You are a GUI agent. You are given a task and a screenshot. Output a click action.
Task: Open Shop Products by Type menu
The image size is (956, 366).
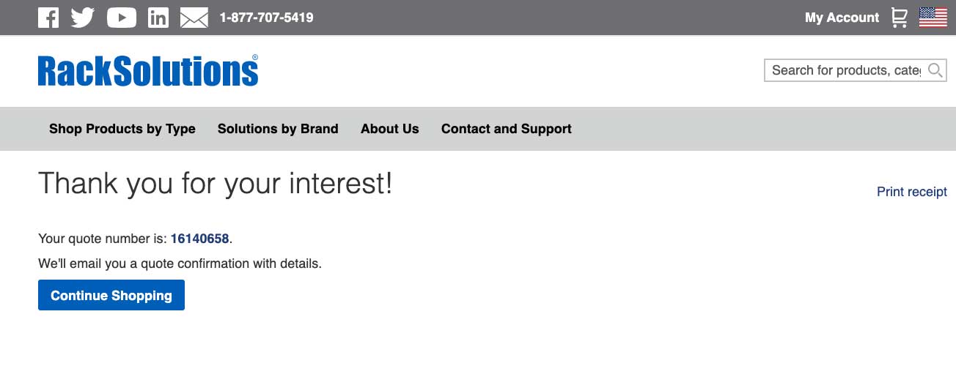pos(122,129)
